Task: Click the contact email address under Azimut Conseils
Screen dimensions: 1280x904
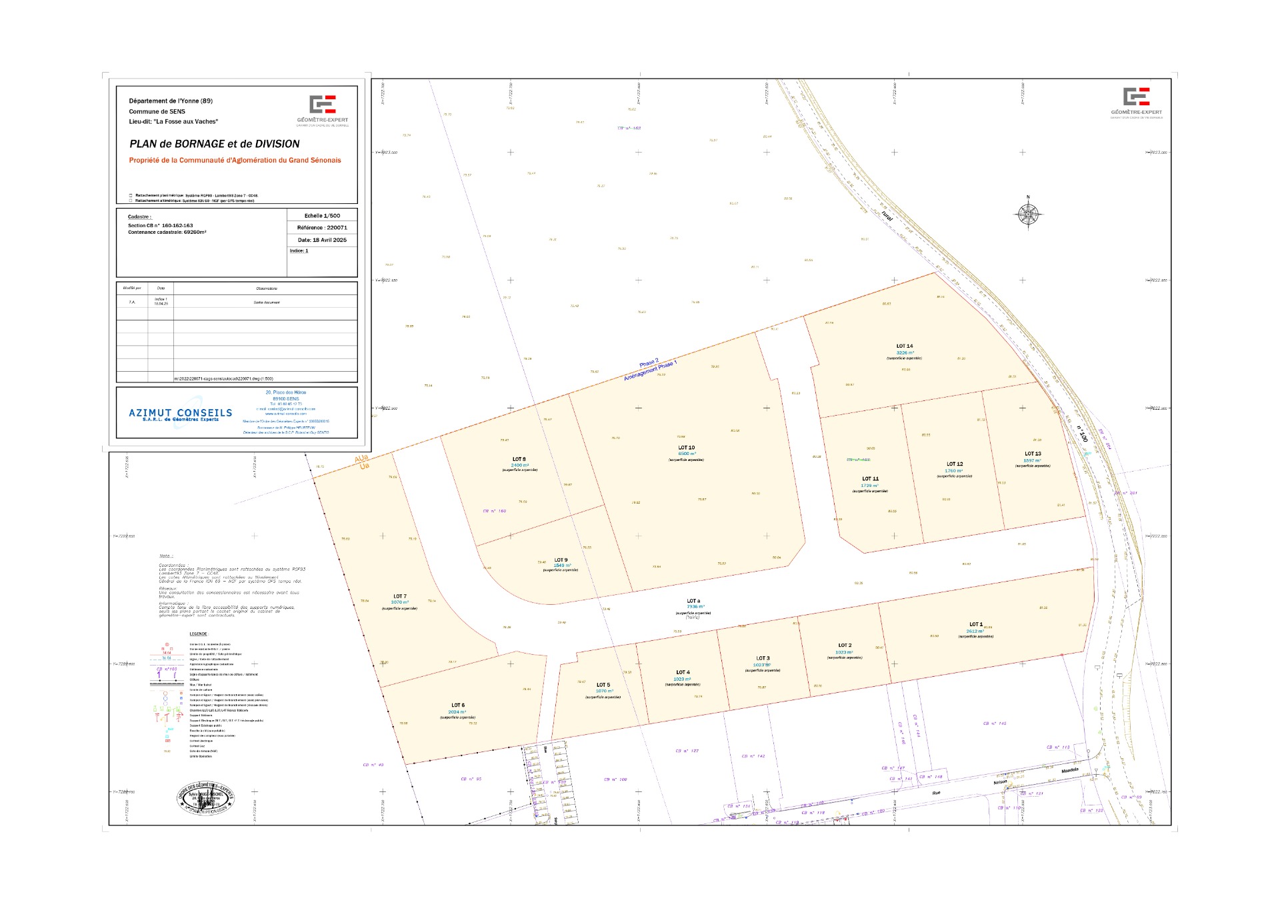Action: [x=285, y=409]
